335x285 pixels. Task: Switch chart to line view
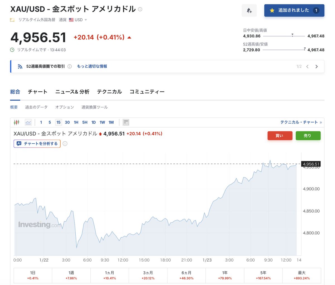28,122
